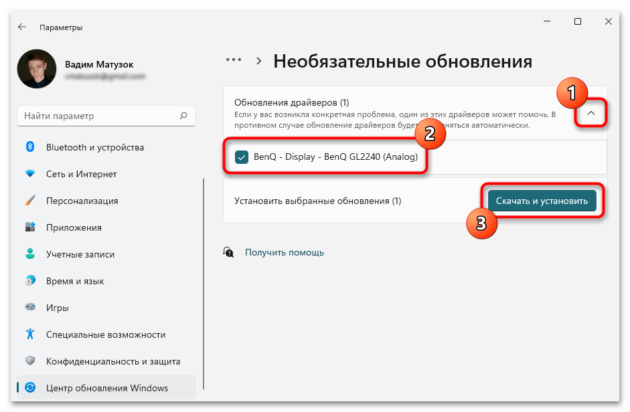
Task: Click the Network and Internet wifi icon
Action: [30, 174]
